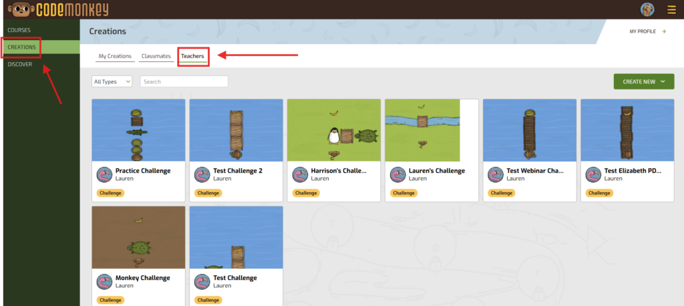Click Lauren's avatar on Harrison's Challenge card
The height and width of the screenshot is (306, 684).
(x=300, y=174)
